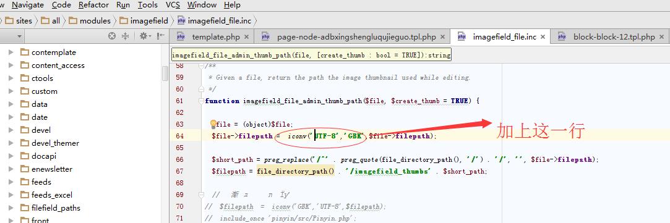Image resolution: width=670 pixels, height=223 pixels.
Task: Select the filefield_paths folder
Action: click(56, 208)
